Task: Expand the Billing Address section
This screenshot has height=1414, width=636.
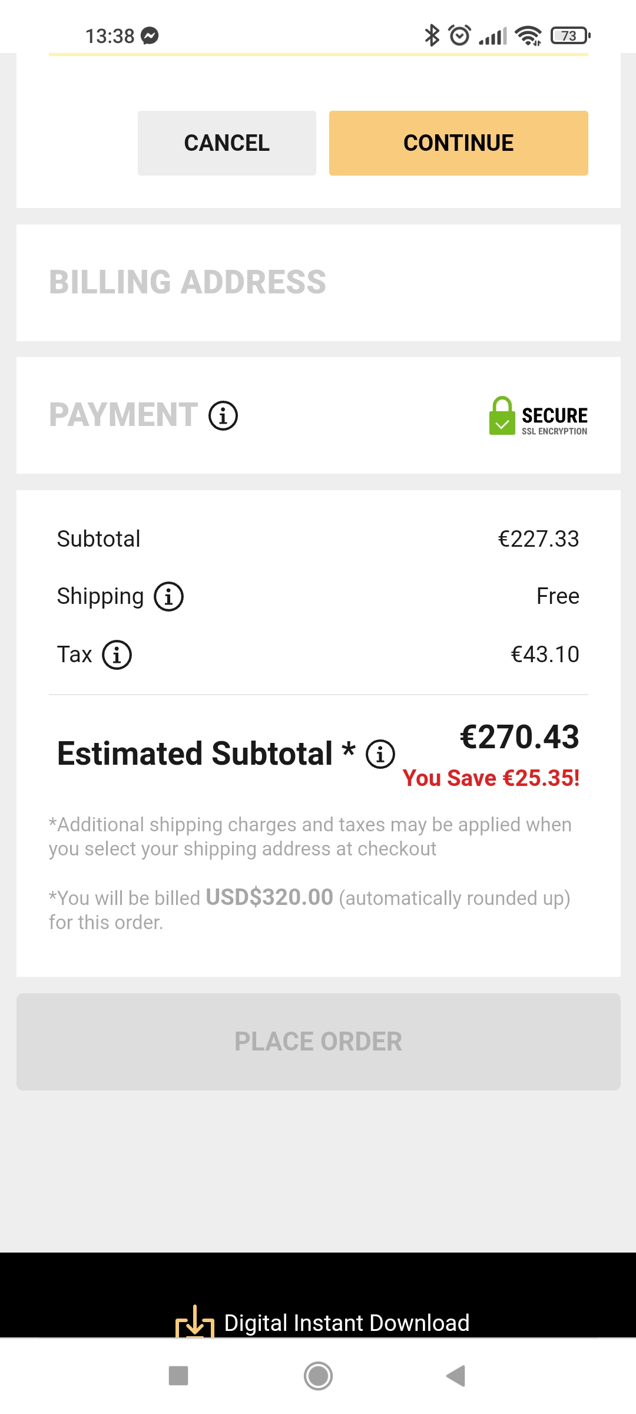Action: 187,282
